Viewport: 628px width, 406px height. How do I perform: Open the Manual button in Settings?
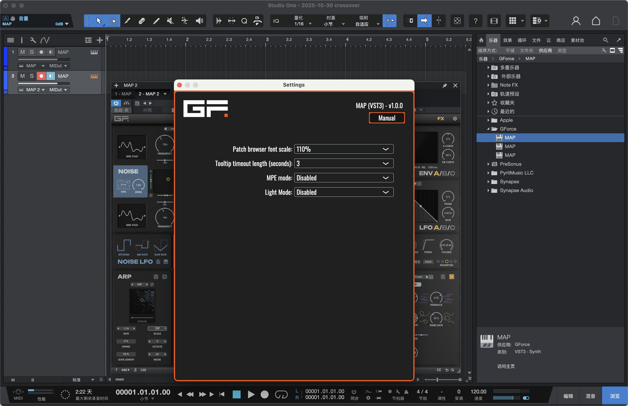coord(387,118)
